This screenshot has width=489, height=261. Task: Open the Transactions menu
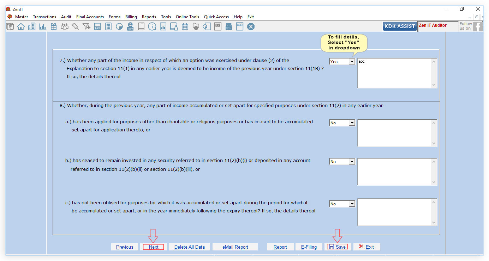click(44, 17)
